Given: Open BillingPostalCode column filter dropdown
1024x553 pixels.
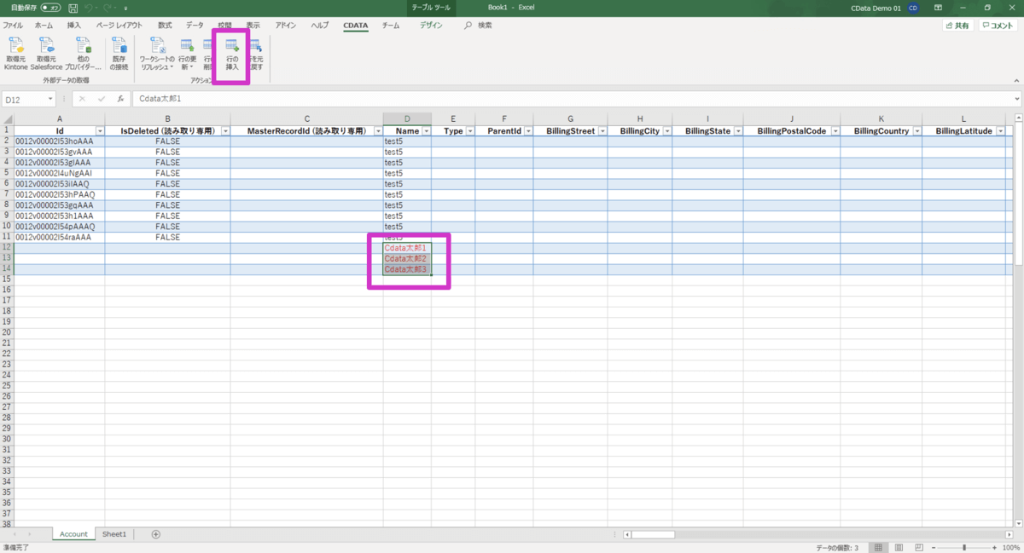Looking at the screenshot, I should point(835,131).
